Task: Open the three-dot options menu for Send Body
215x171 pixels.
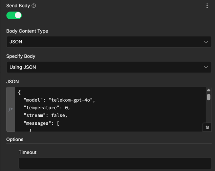Action: coord(207,6)
